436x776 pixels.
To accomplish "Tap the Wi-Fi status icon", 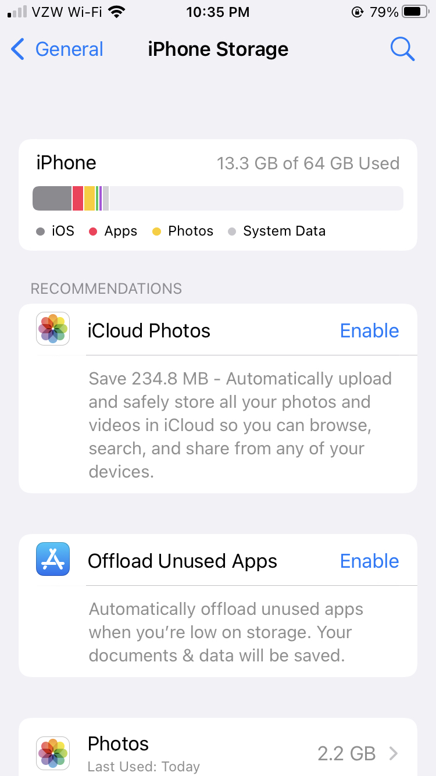I will point(117,12).
